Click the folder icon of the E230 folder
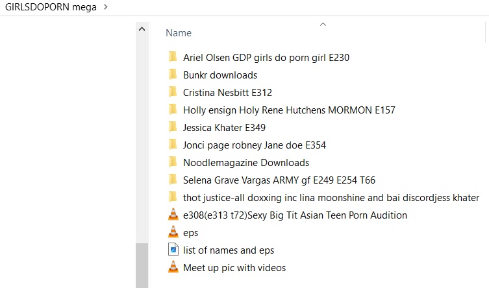 [173, 57]
